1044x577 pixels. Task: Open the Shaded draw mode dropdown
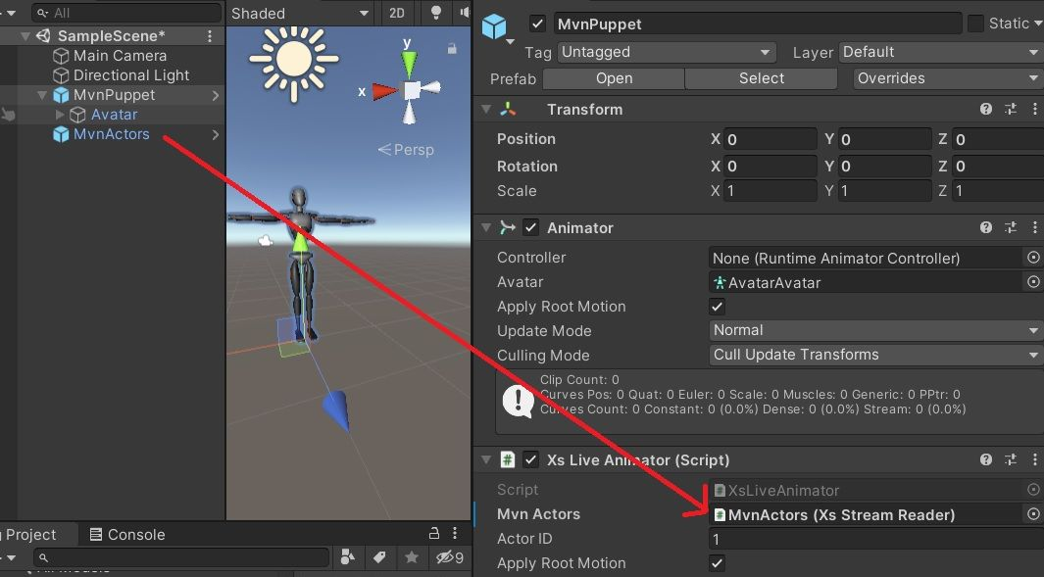pos(300,14)
